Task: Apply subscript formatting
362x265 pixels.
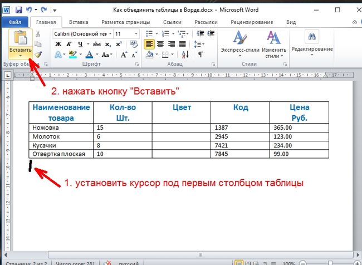Action: pos(107,45)
